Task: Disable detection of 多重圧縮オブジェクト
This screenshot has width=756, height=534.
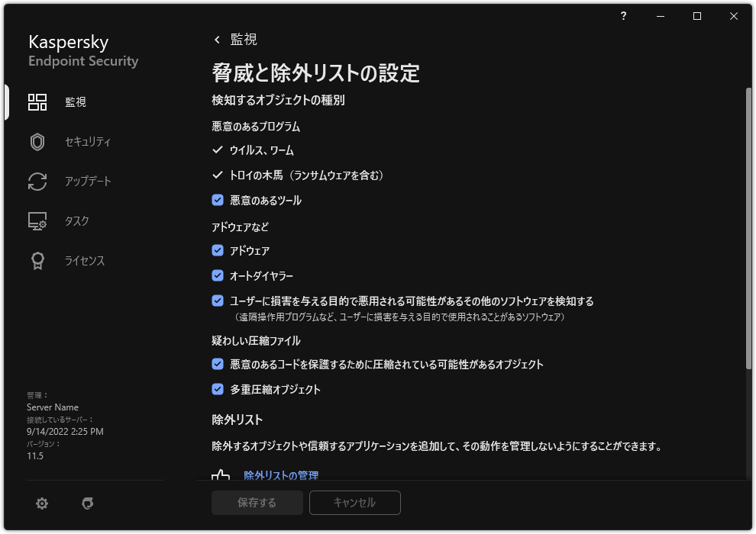Action: (x=218, y=389)
